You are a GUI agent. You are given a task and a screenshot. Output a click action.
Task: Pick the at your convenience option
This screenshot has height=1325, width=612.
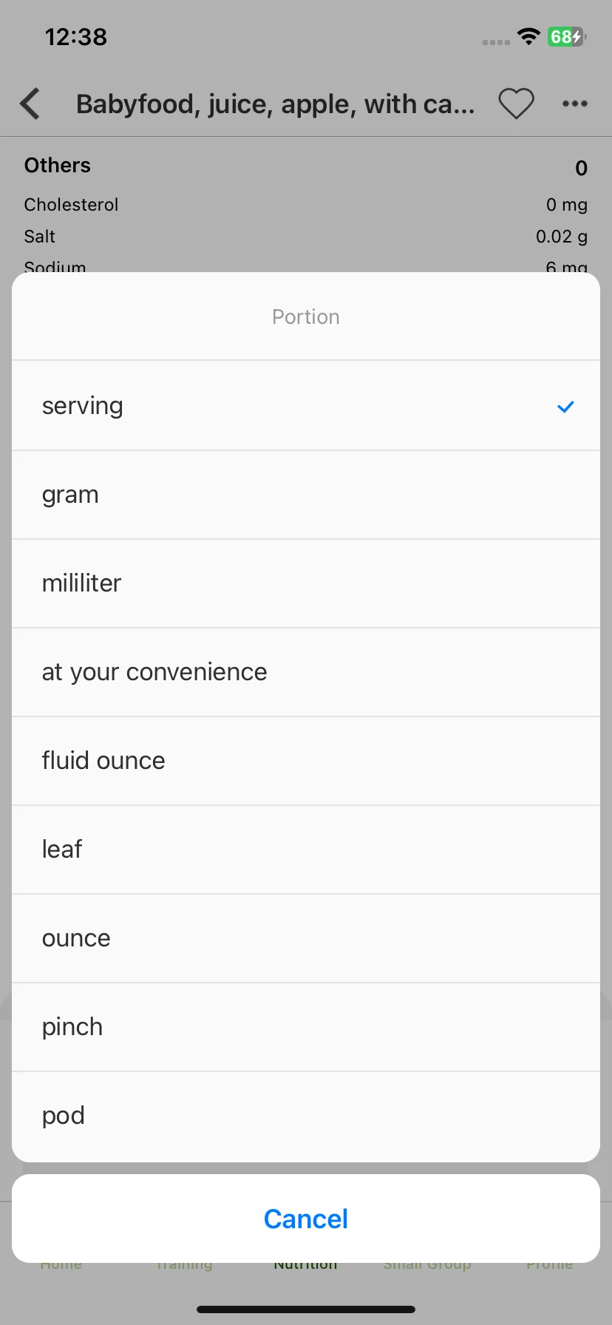[x=306, y=672]
